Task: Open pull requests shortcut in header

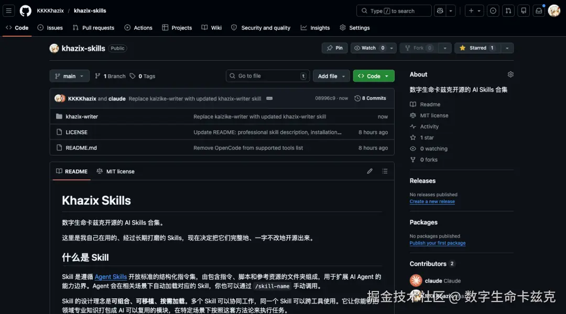Action: point(508,11)
